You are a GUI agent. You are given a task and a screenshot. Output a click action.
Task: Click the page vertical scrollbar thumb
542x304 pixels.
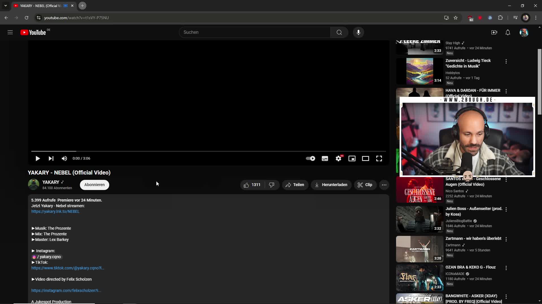click(x=539, y=82)
